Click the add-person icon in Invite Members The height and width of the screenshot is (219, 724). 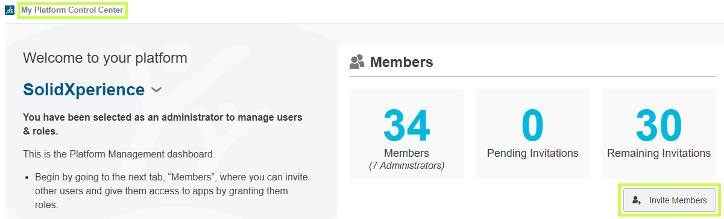click(637, 200)
